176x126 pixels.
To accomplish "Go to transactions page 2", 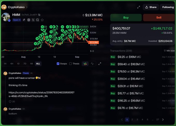I will (x=132, y=120).
